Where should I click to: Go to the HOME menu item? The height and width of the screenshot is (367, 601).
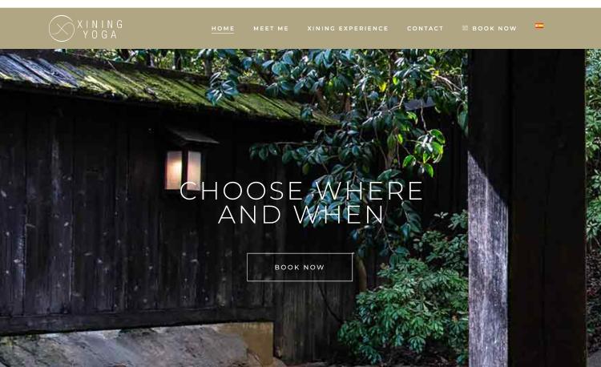[x=223, y=28]
